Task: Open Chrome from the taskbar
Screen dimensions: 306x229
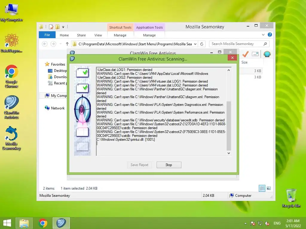Action: [43, 223]
